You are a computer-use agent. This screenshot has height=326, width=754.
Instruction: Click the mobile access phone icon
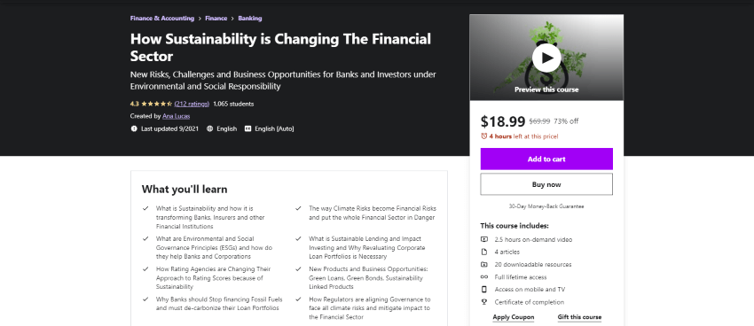(484, 290)
